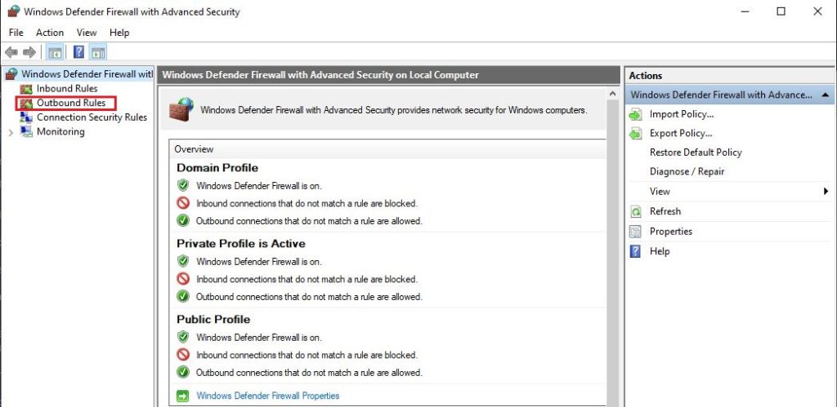
Task: Select Inbound Rules in the tree
Action: point(67,88)
